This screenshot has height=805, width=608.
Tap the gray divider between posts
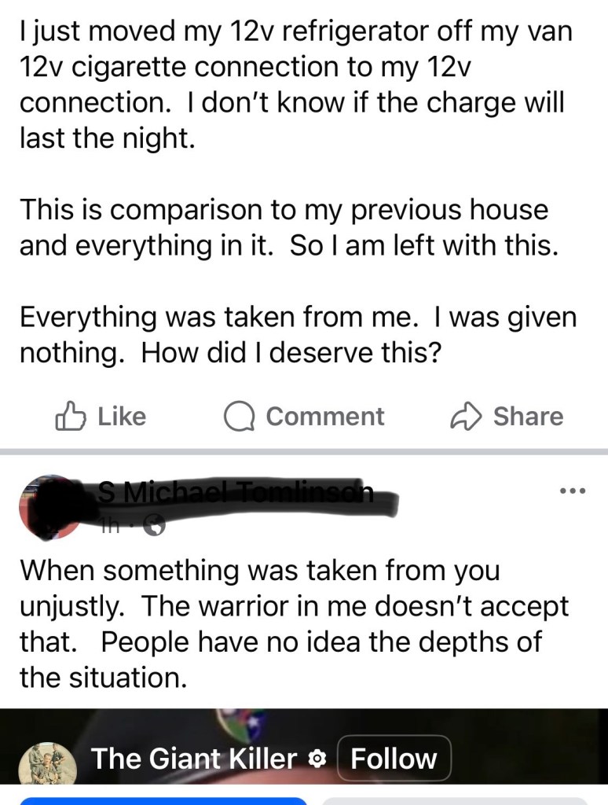(x=304, y=452)
